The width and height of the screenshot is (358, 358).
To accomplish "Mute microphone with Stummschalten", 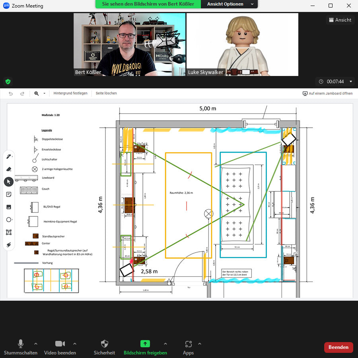I will tap(21, 347).
